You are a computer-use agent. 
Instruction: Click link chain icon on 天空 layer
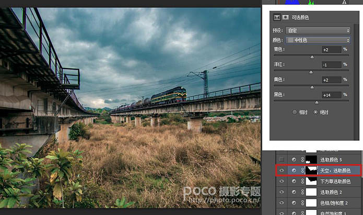point(302,170)
